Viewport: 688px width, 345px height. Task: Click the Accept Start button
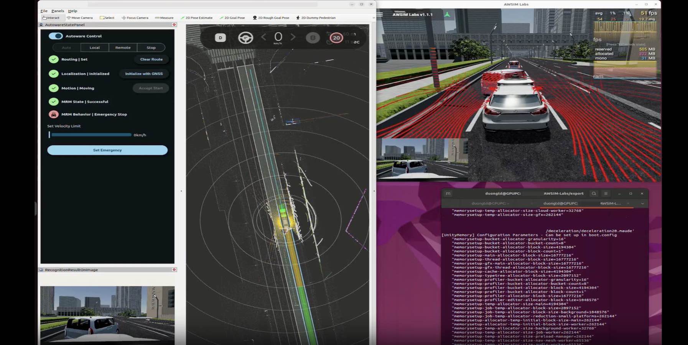pyautogui.click(x=151, y=88)
